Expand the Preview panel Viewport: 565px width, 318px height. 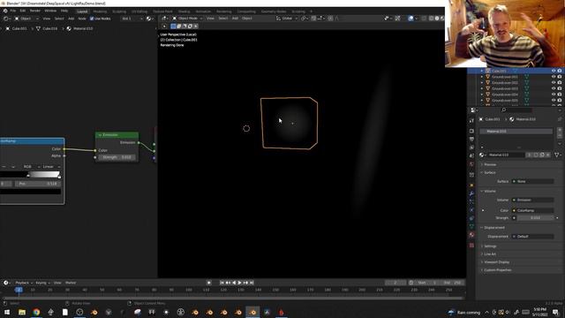point(490,164)
